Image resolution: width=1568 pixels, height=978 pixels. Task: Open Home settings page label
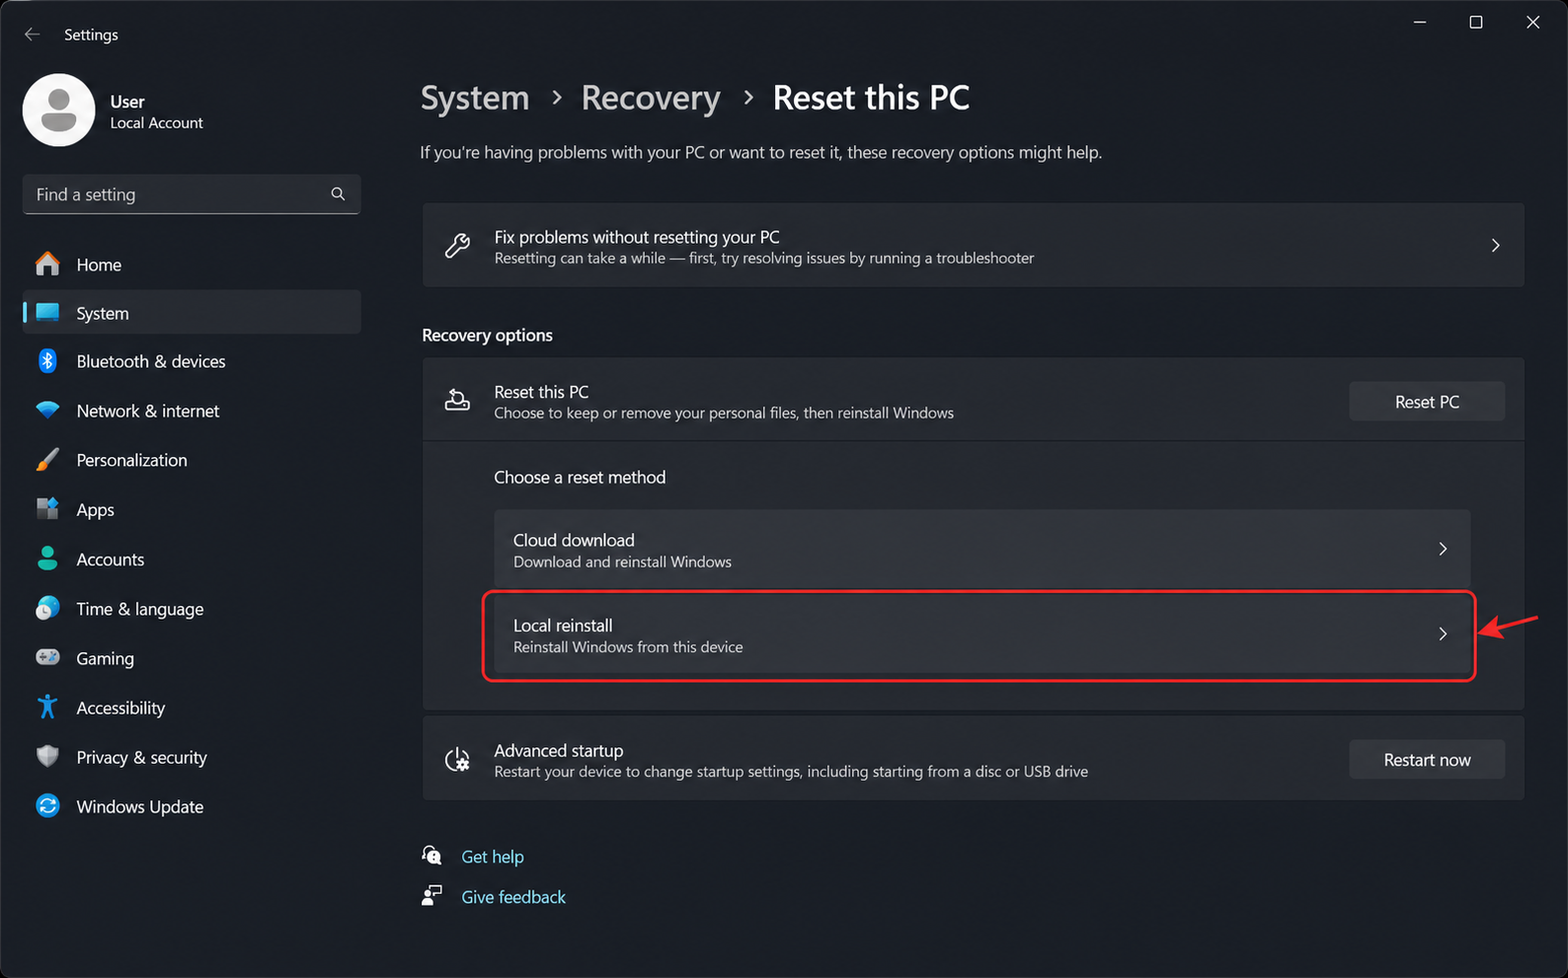tap(99, 264)
